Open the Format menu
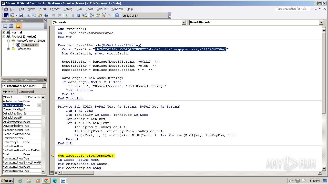328x184 pixels. point(55,9)
